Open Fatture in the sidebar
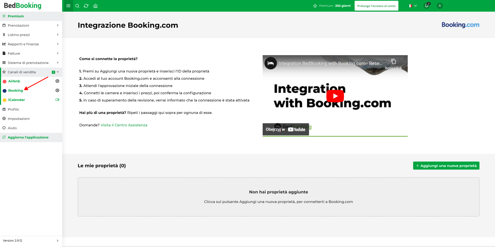This screenshot has height=247, width=495. (x=31, y=53)
